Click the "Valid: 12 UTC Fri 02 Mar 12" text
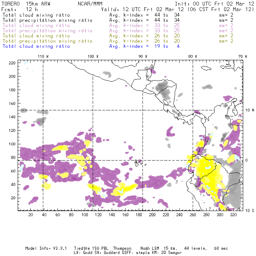The image size is (256, 256). pyautogui.click(x=143, y=9)
